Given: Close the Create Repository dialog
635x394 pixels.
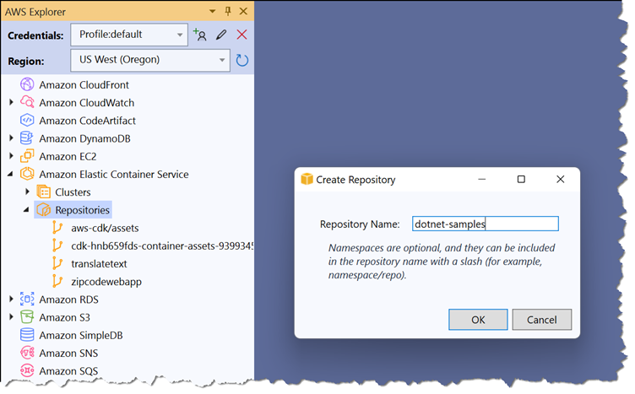Looking at the screenshot, I should click(561, 179).
